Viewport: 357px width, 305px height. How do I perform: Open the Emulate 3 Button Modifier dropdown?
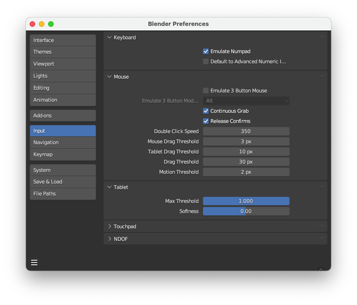[x=246, y=101]
